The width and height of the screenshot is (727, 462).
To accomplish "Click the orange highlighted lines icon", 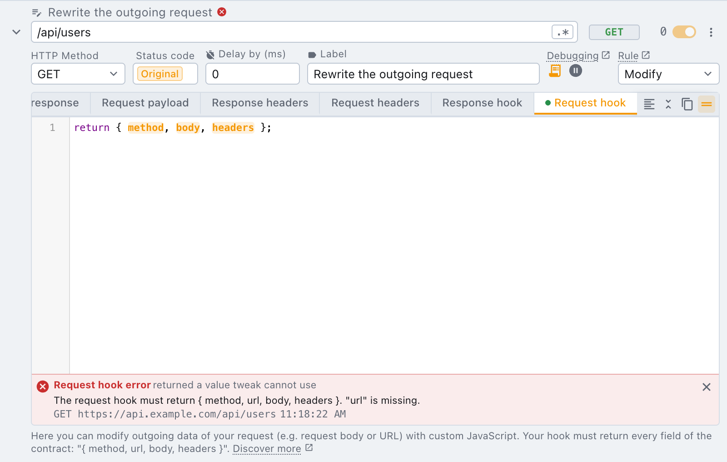I will (x=707, y=104).
